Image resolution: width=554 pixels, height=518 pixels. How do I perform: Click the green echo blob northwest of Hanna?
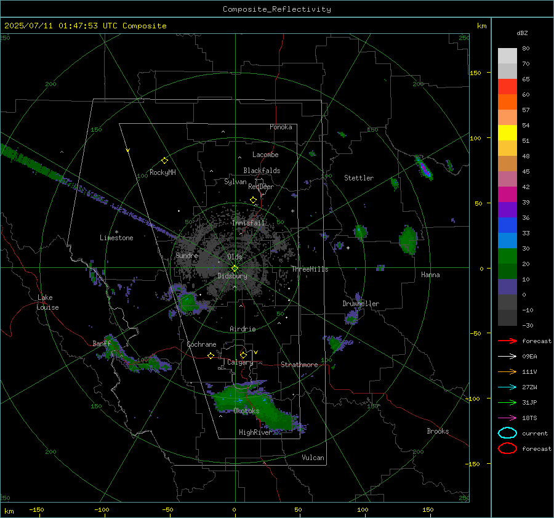408,240
